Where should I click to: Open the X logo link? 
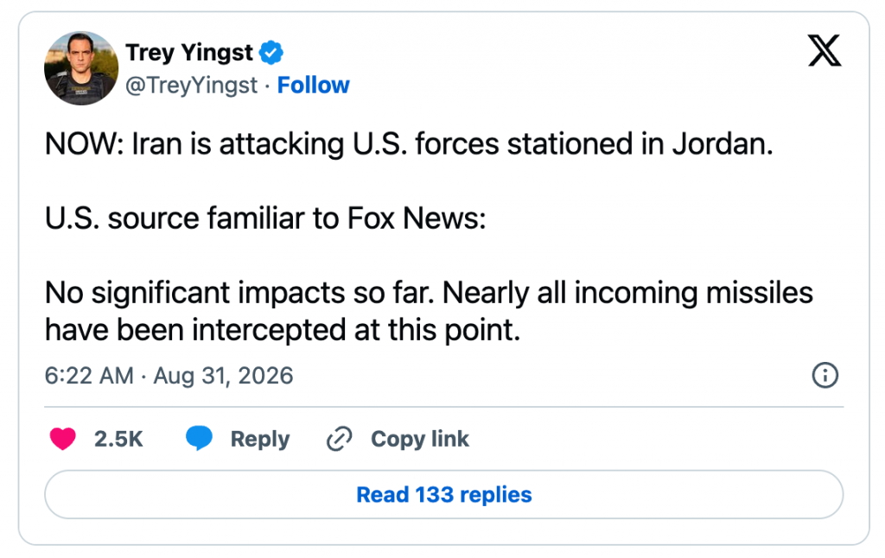825,50
